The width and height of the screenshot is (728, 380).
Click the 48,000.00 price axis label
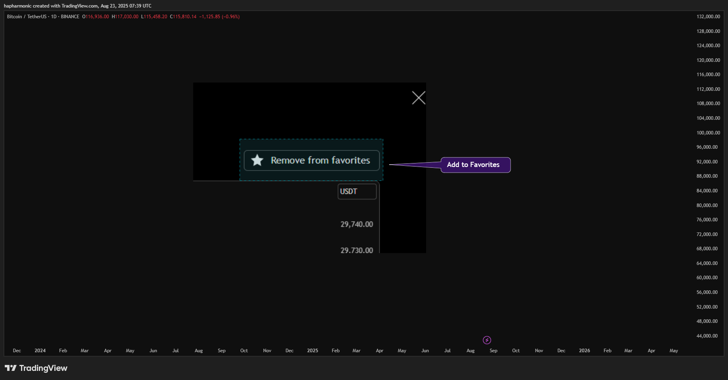point(707,321)
